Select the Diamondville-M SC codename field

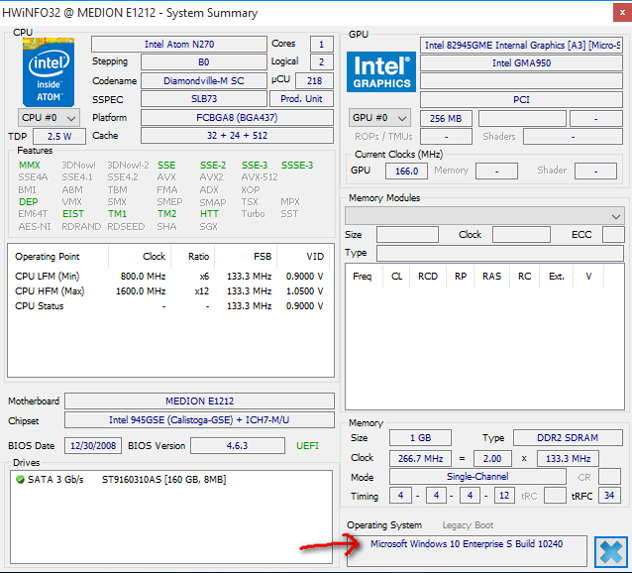[x=204, y=80]
